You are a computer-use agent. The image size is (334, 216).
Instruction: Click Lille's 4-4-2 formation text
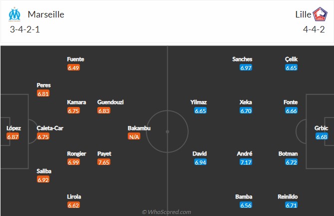pos(314,29)
